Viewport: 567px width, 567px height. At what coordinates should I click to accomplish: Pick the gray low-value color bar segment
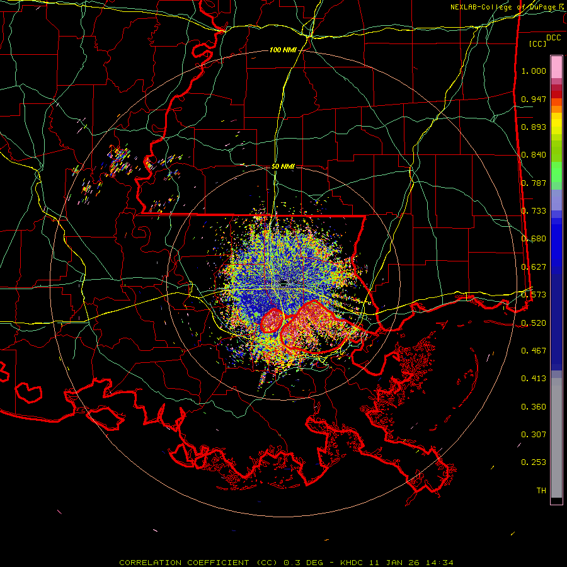tap(556, 438)
